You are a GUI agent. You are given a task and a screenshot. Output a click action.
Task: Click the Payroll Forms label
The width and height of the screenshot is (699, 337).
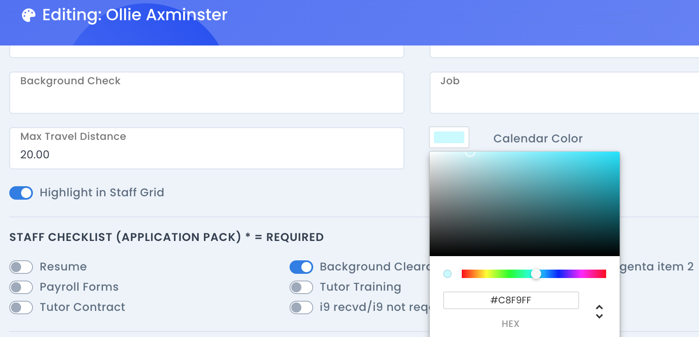click(x=79, y=287)
